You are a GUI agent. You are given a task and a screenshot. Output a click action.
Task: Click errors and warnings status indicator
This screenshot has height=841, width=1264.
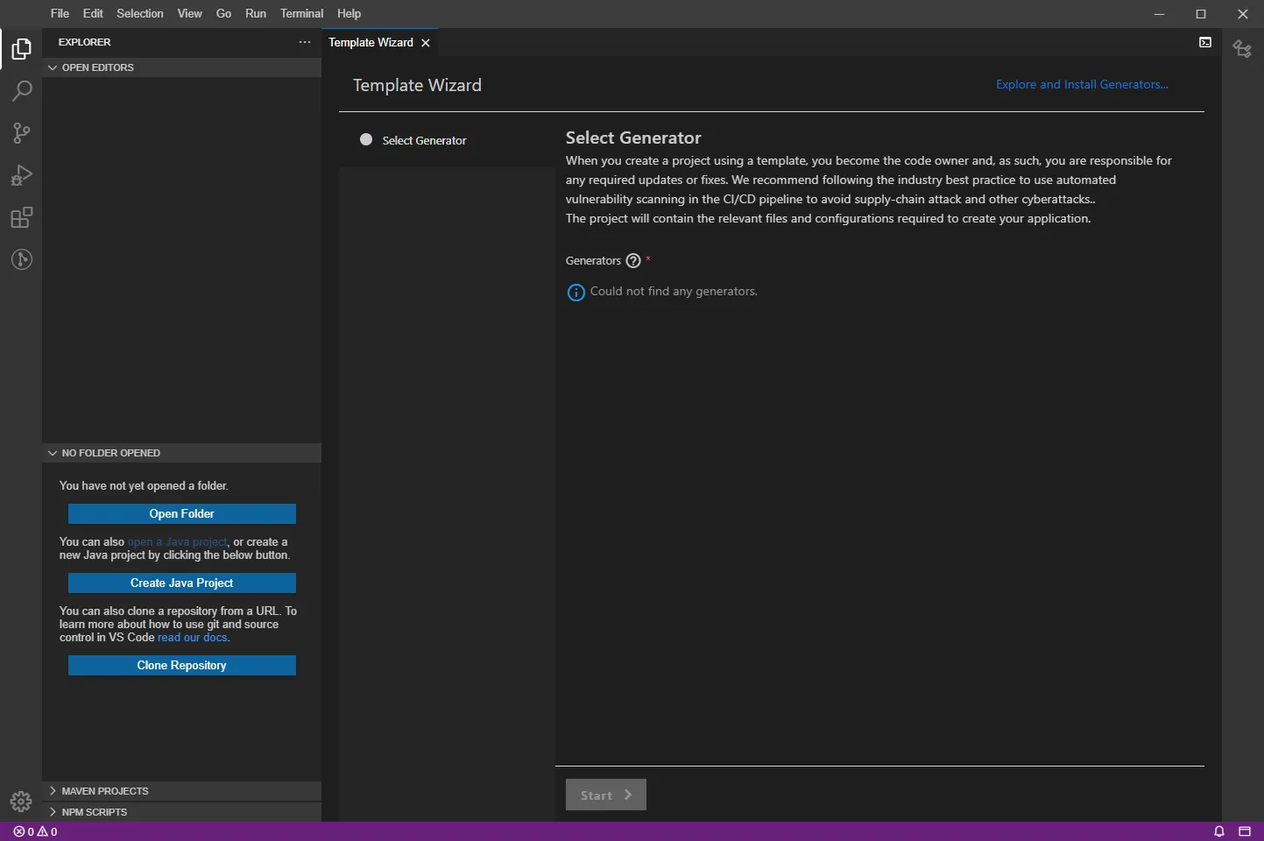click(x=36, y=831)
